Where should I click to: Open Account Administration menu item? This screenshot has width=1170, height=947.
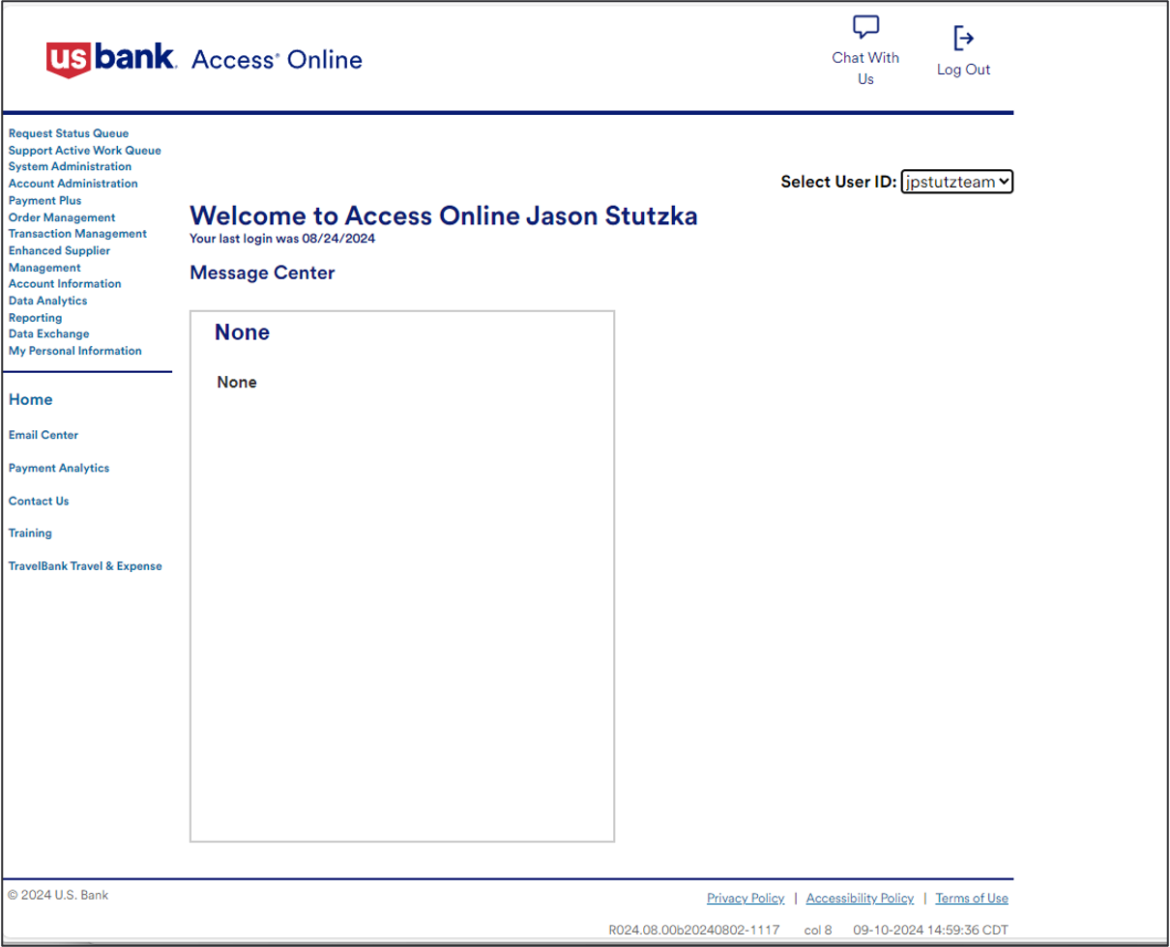click(73, 184)
